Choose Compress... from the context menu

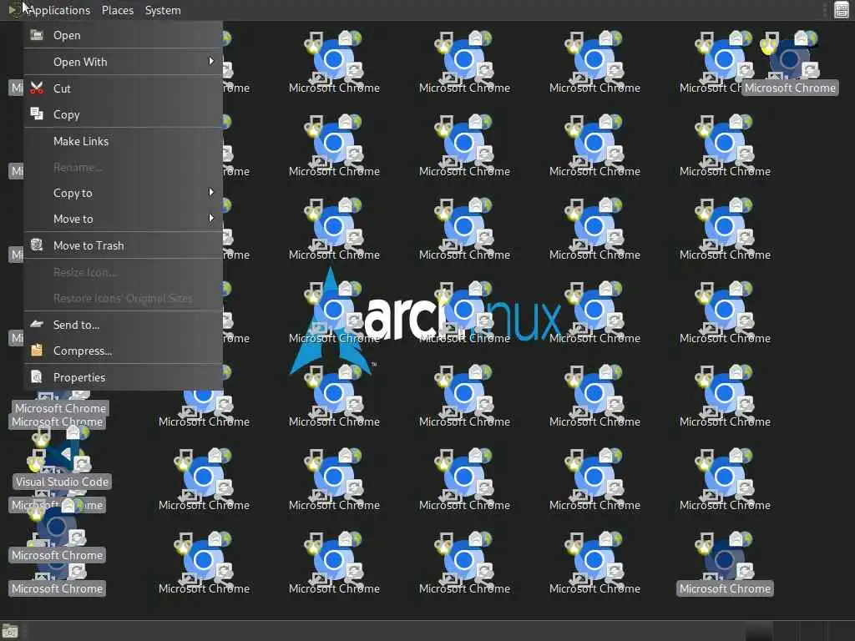[x=124, y=351]
